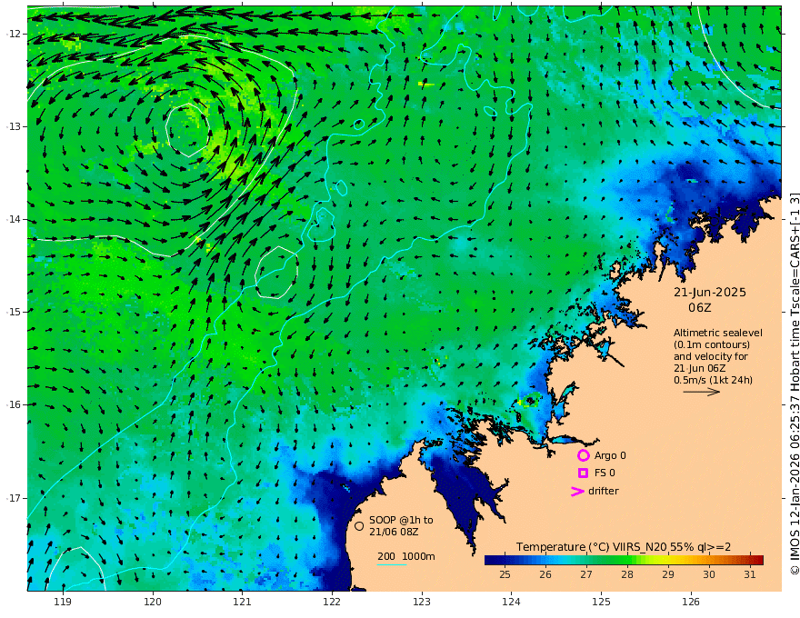The image size is (800, 618).
Task: Click the magenta Argo circle legend icon
Action: click(583, 455)
